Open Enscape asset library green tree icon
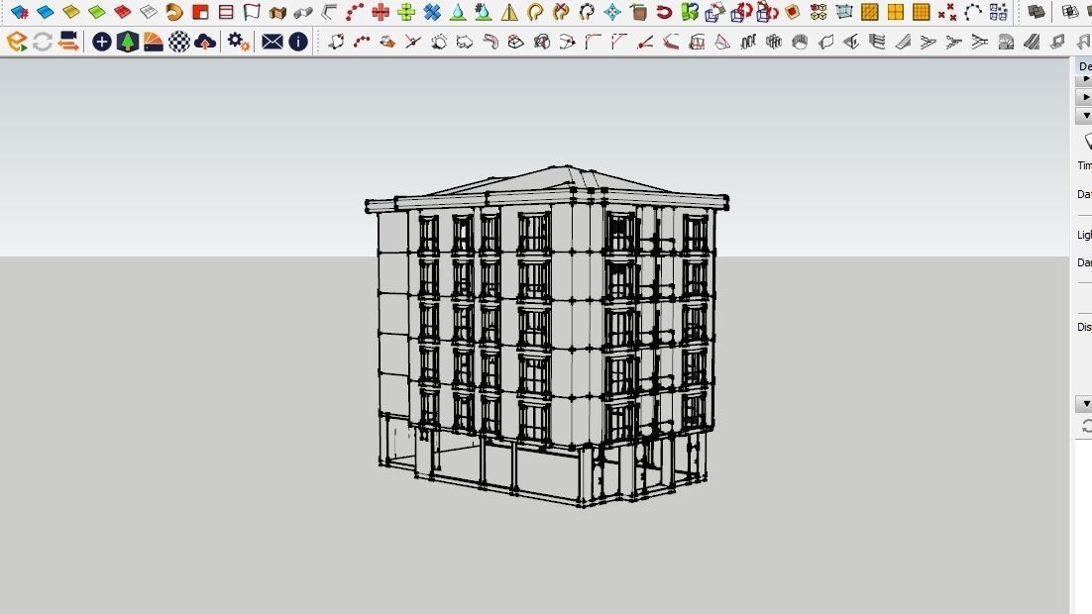This screenshot has width=1092, height=614. click(x=128, y=42)
